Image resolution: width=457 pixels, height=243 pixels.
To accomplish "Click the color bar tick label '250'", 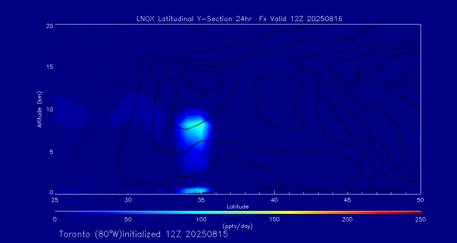I will coord(421,219).
